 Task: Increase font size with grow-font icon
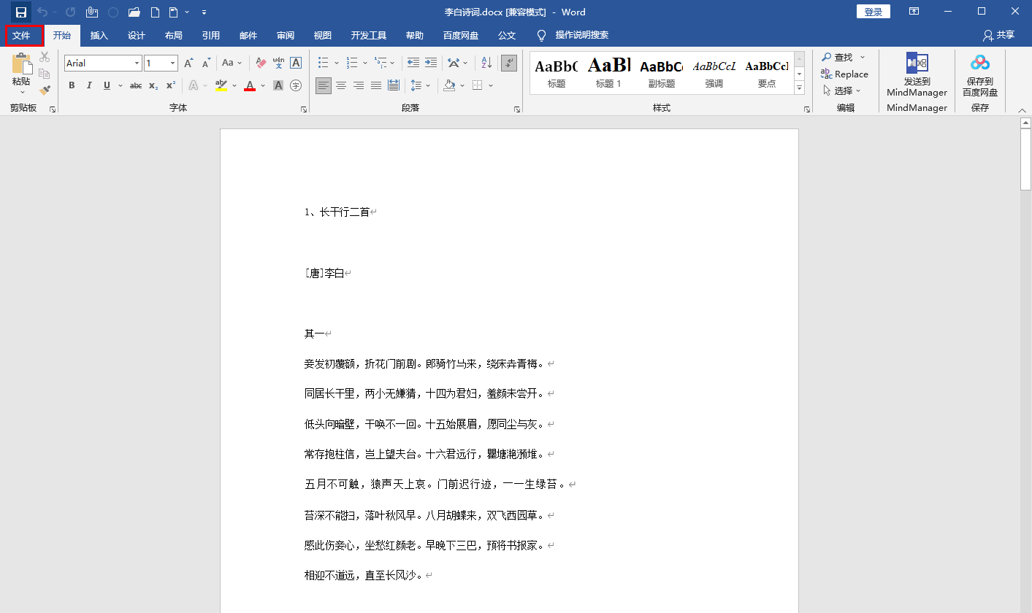188,63
